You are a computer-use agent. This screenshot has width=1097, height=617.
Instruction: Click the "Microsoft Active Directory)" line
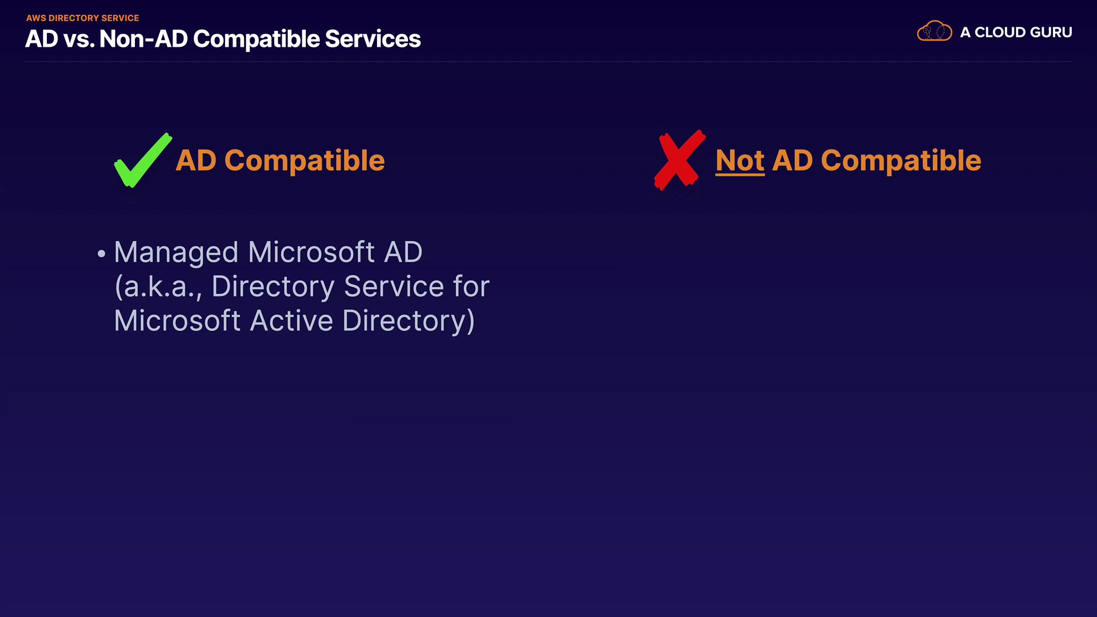(x=294, y=320)
